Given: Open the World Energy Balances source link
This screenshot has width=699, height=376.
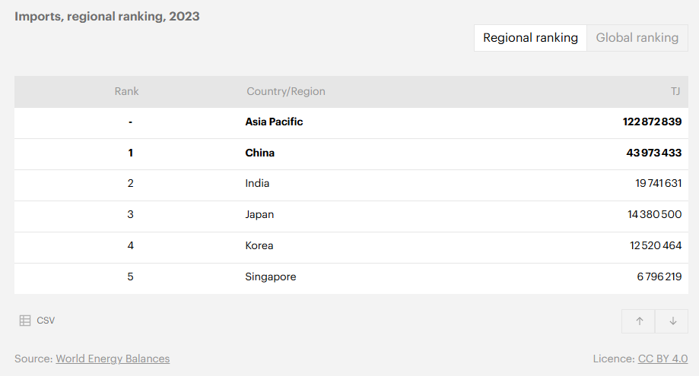Looking at the screenshot, I should (x=113, y=359).
